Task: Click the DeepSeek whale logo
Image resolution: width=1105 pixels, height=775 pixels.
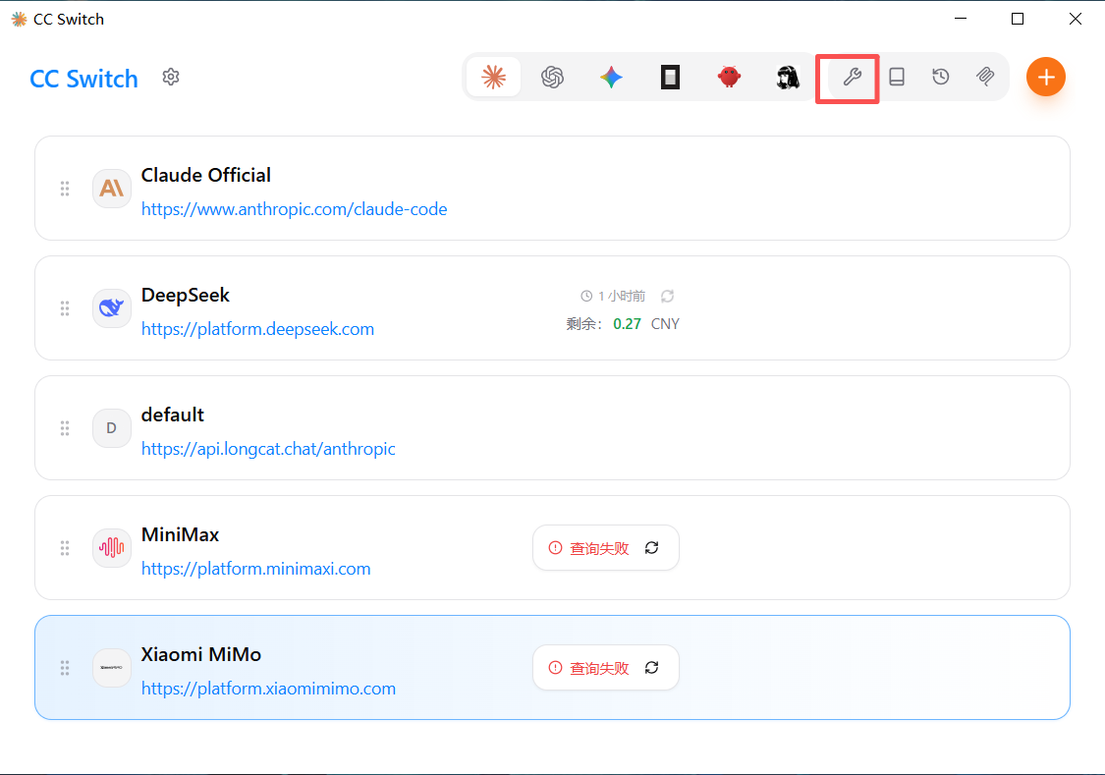Action: [111, 307]
